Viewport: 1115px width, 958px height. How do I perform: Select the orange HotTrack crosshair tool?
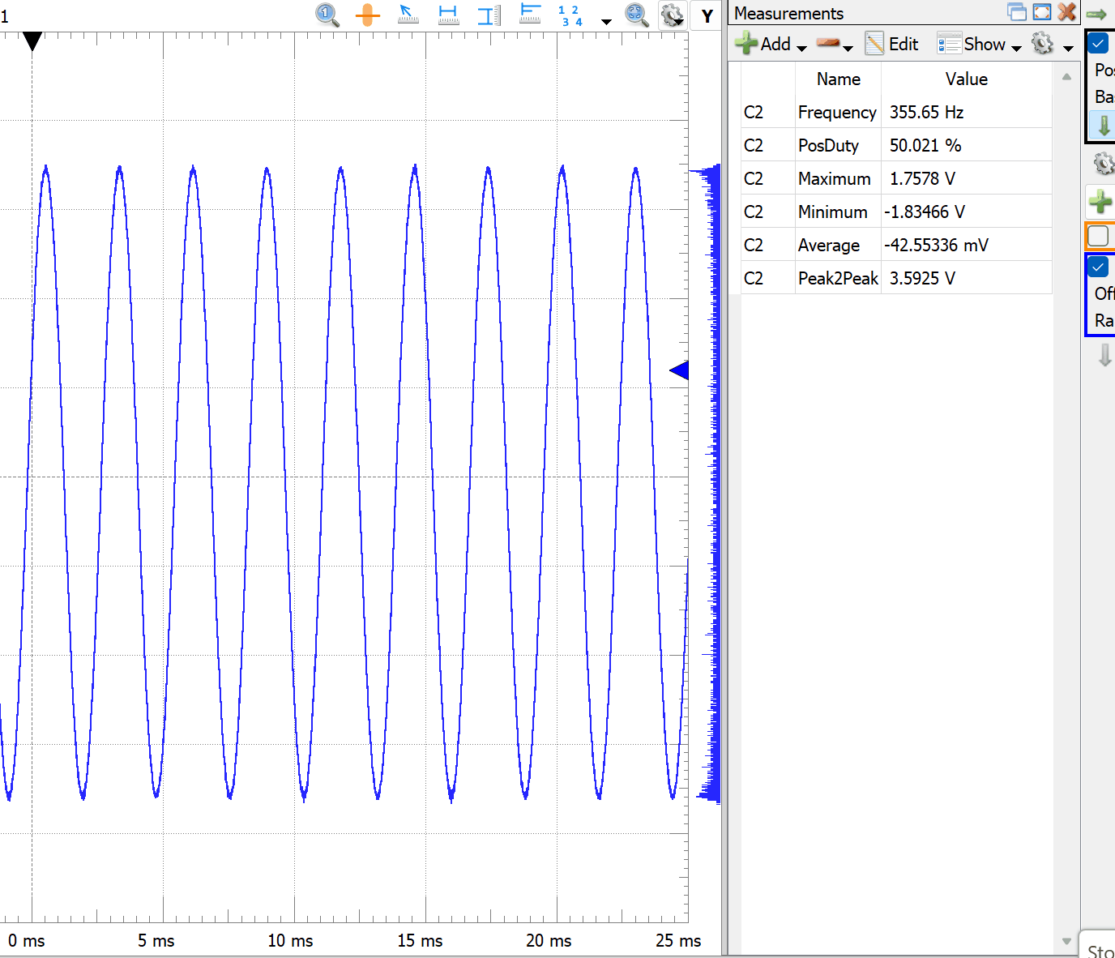tap(368, 15)
